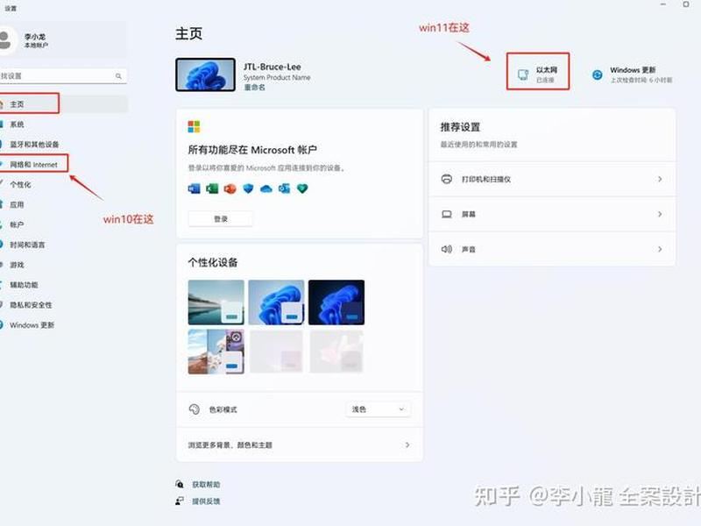This screenshot has width=701, height=526.
Task: Click the display screen icon
Action: 447,214
